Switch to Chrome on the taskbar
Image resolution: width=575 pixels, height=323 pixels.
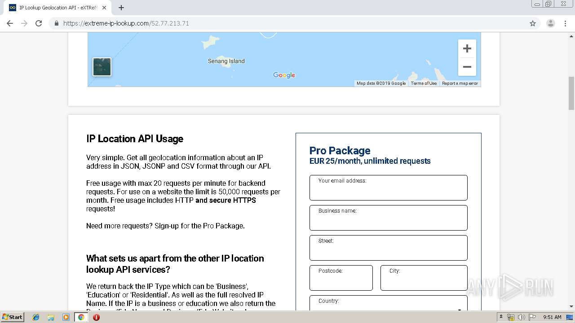click(81, 317)
